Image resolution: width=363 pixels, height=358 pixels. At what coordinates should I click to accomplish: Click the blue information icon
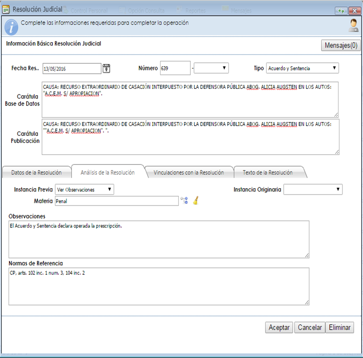click(x=11, y=25)
